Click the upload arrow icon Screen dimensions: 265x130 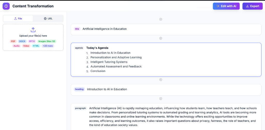coord(33,30)
